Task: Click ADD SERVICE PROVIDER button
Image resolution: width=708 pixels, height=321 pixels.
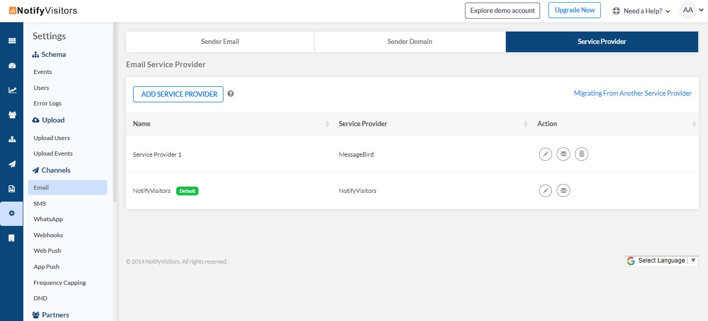Action: click(179, 94)
